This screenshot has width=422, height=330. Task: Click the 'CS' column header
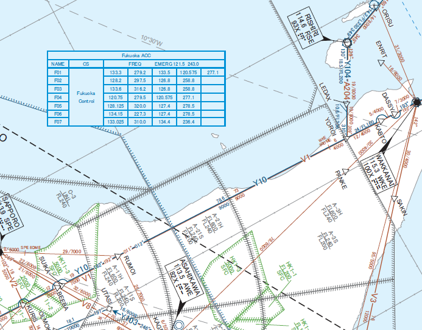(86, 64)
